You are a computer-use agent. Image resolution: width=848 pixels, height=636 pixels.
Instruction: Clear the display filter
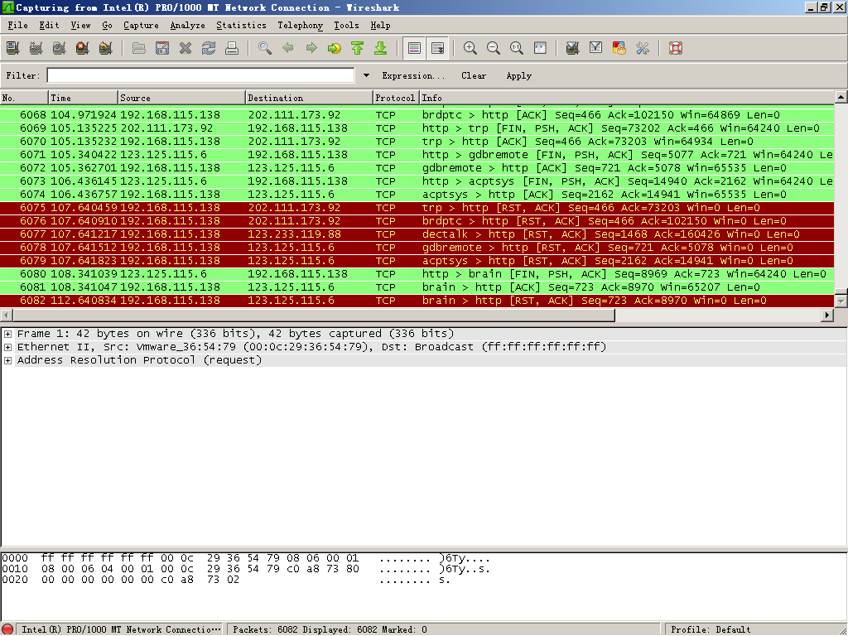coord(474,75)
